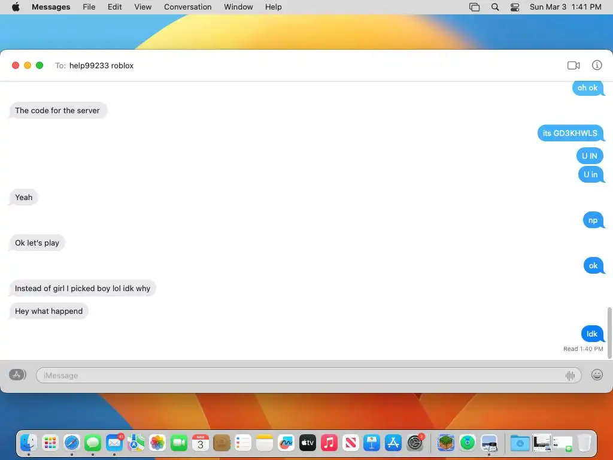This screenshot has height=460, width=613.
Task: Select the 'np' message bubble
Action: [593, 220]
